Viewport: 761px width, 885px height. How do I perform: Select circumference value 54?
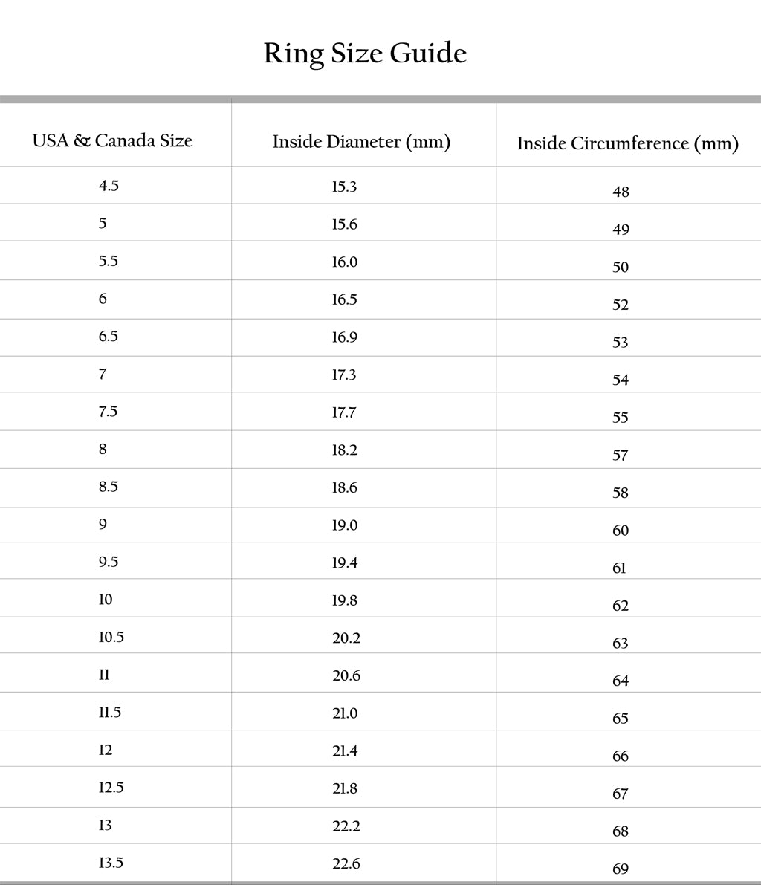(621, 380)
